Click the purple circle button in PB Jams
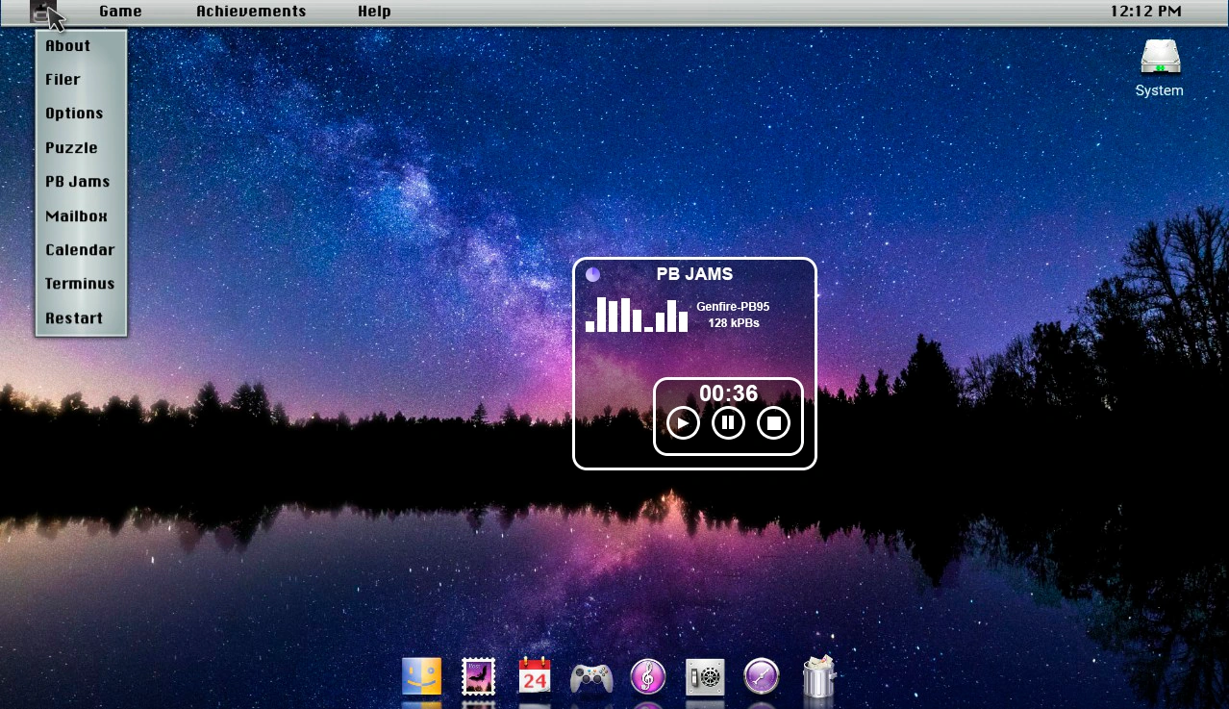1229x709 pixels. [593, 274]
